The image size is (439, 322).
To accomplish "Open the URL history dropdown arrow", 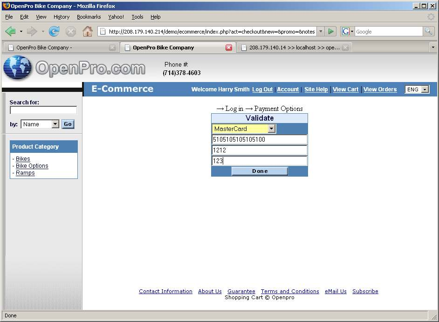I will pos(321,32).
